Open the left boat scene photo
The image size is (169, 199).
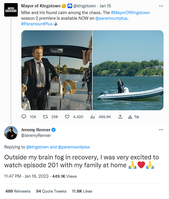(57, 70)
